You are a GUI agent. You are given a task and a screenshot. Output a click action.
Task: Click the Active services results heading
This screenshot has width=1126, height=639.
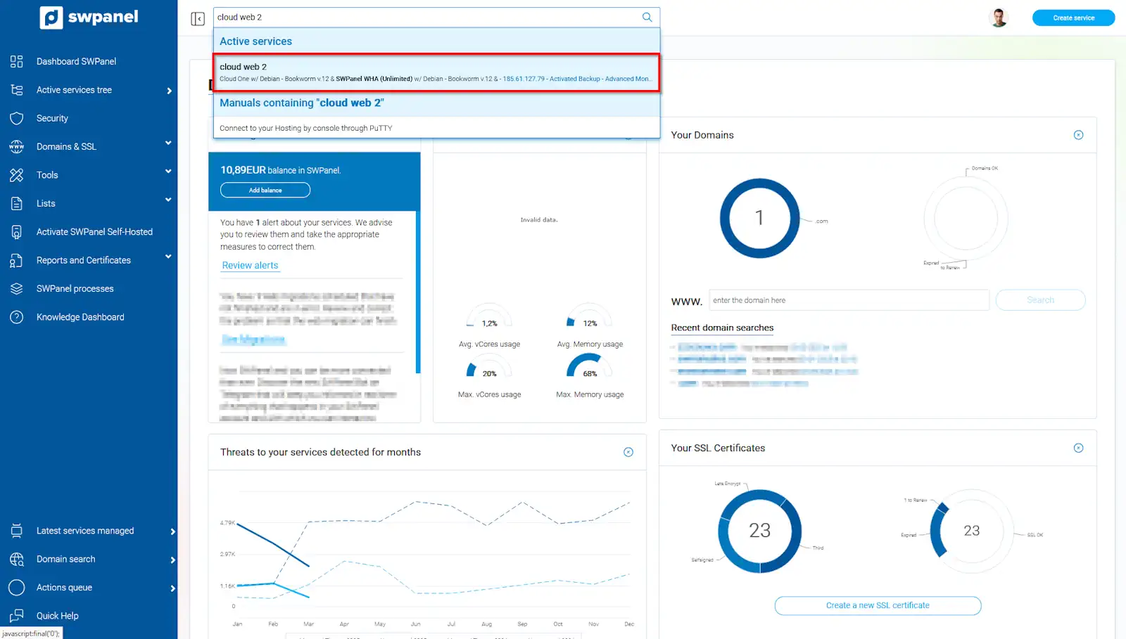coord(255,41)
